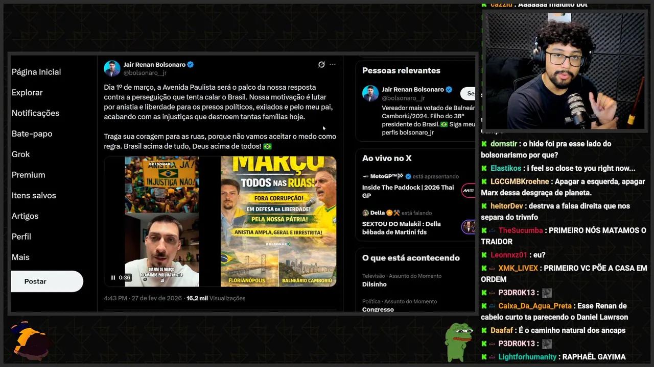
Task: Open the @bolsonaro__jr handle on tweet
Action: (145, 73)
